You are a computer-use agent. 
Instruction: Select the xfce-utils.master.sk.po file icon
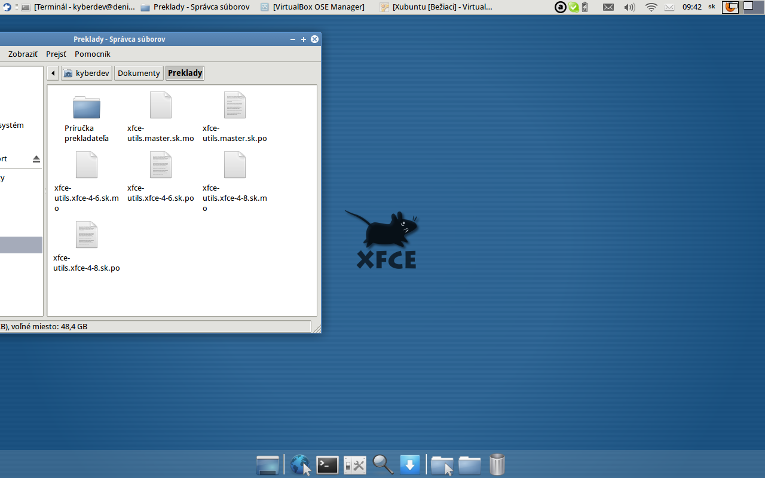[235, 105]
